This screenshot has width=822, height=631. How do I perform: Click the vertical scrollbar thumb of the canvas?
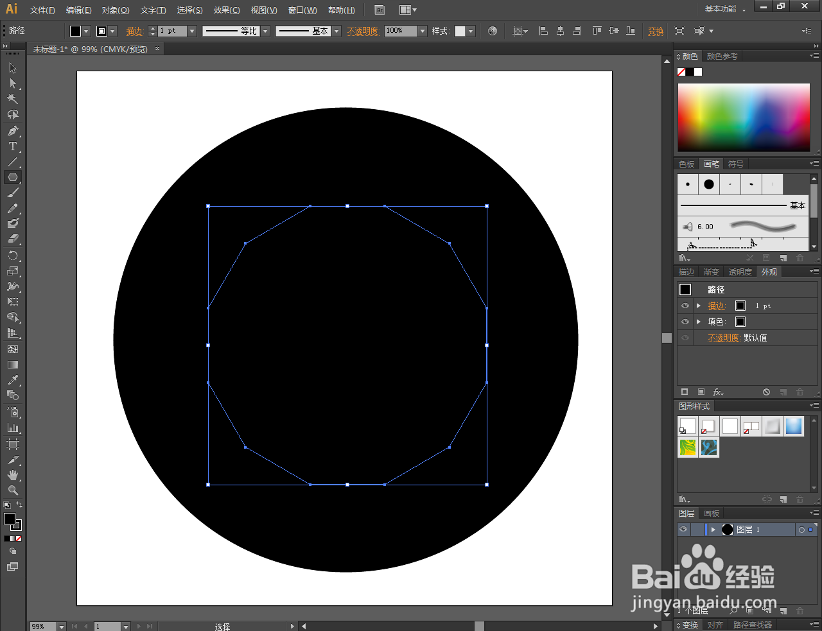667,338
